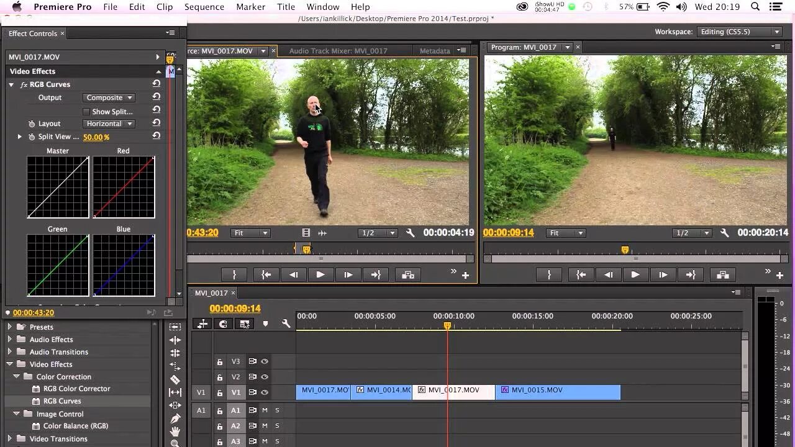
Task: Click the Program monitor settings wrench
Action: pos(724,233)
